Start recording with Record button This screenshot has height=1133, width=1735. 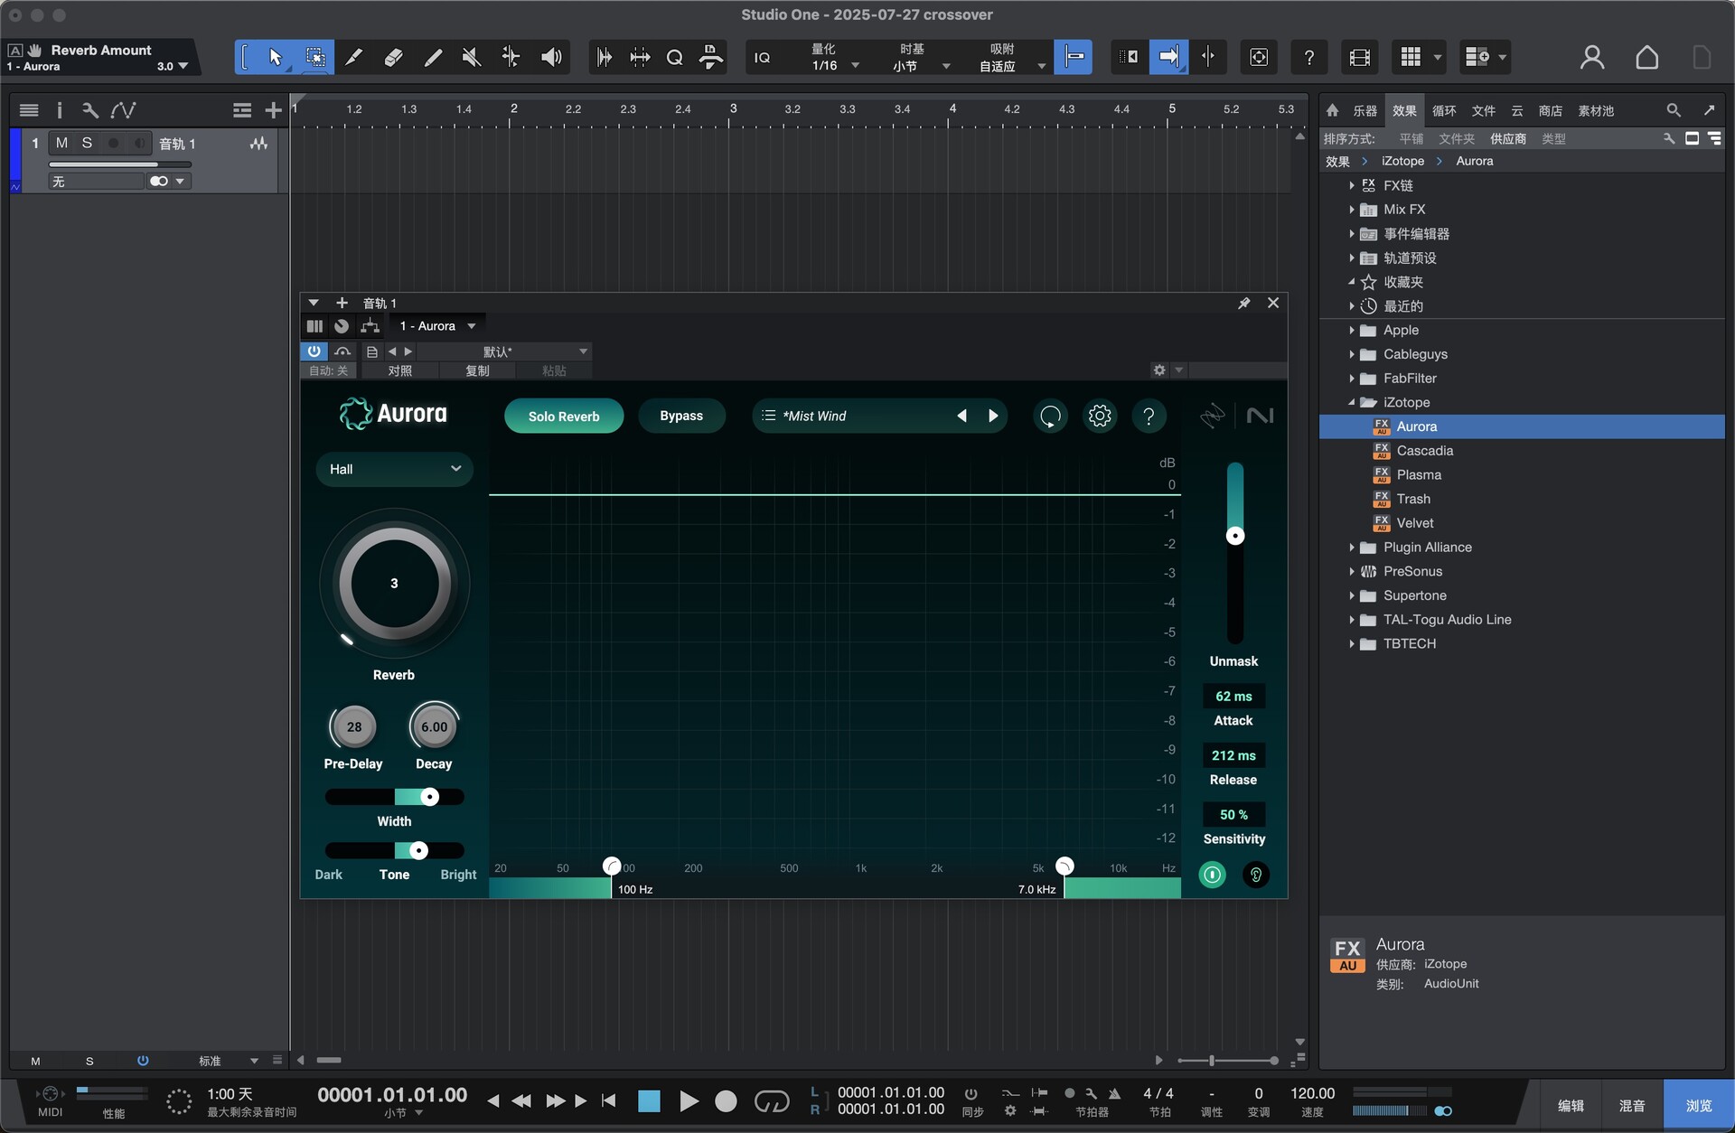pos(726,1100)
